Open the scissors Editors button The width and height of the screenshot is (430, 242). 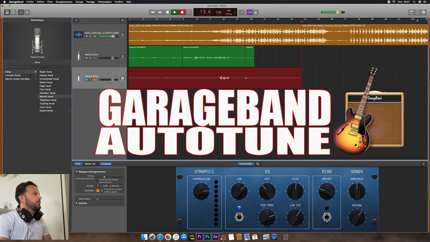coord(27,12)
